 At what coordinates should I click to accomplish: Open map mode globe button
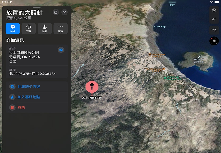tap(214, 11)
